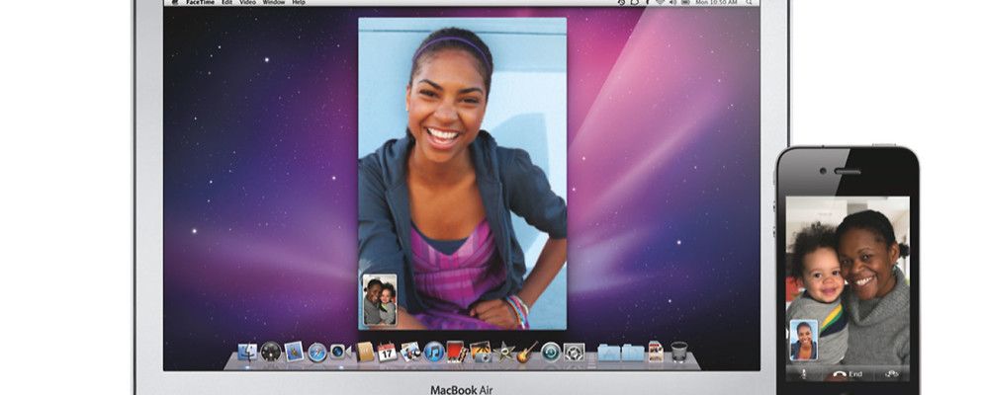Open iMovie star icon in Dock
Viewport: 983px width, 395px height.
coord(502,353)
